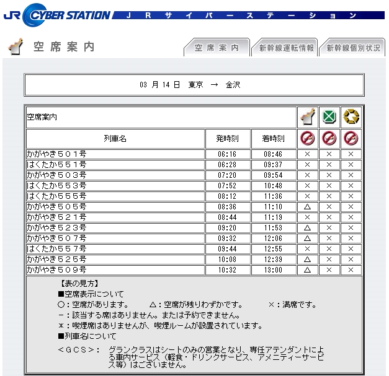The image size is (389, 376).
Task: Select train かがやき525号
Action: point(56,260)
